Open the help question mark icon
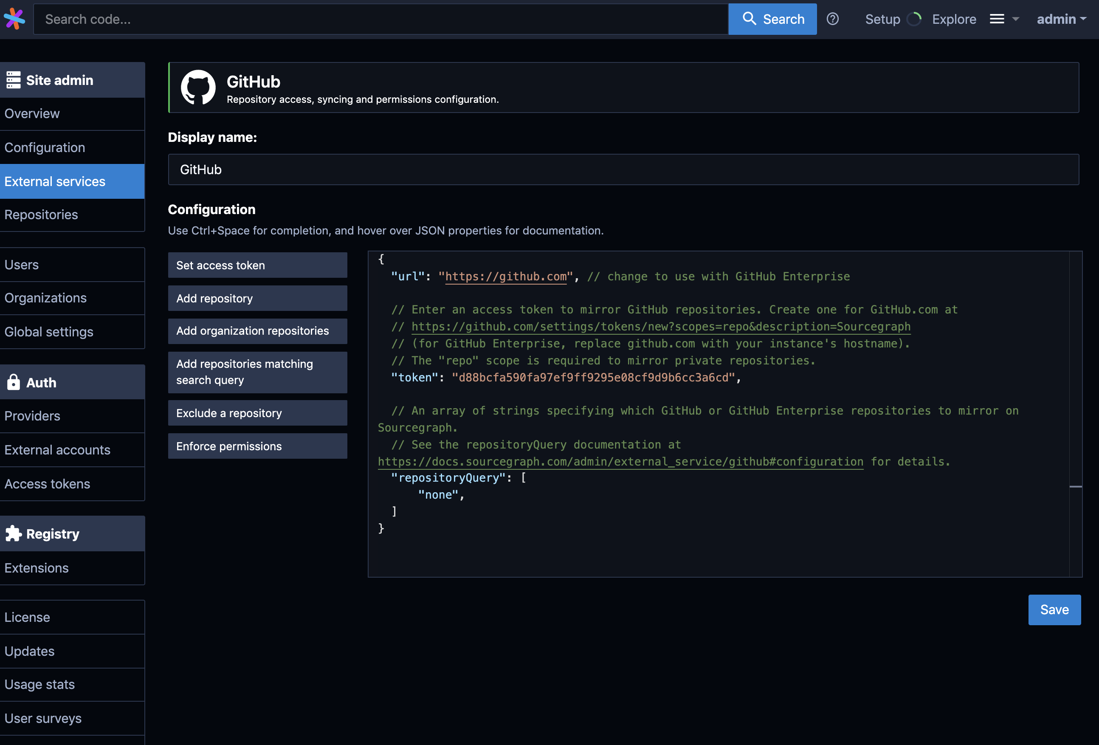1099x745 pixels. point(833,19)
